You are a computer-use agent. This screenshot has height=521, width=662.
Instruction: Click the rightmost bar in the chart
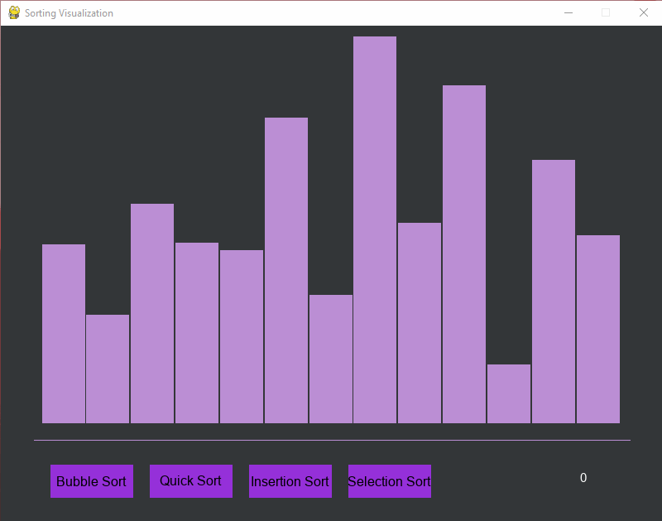pos(598,330)
